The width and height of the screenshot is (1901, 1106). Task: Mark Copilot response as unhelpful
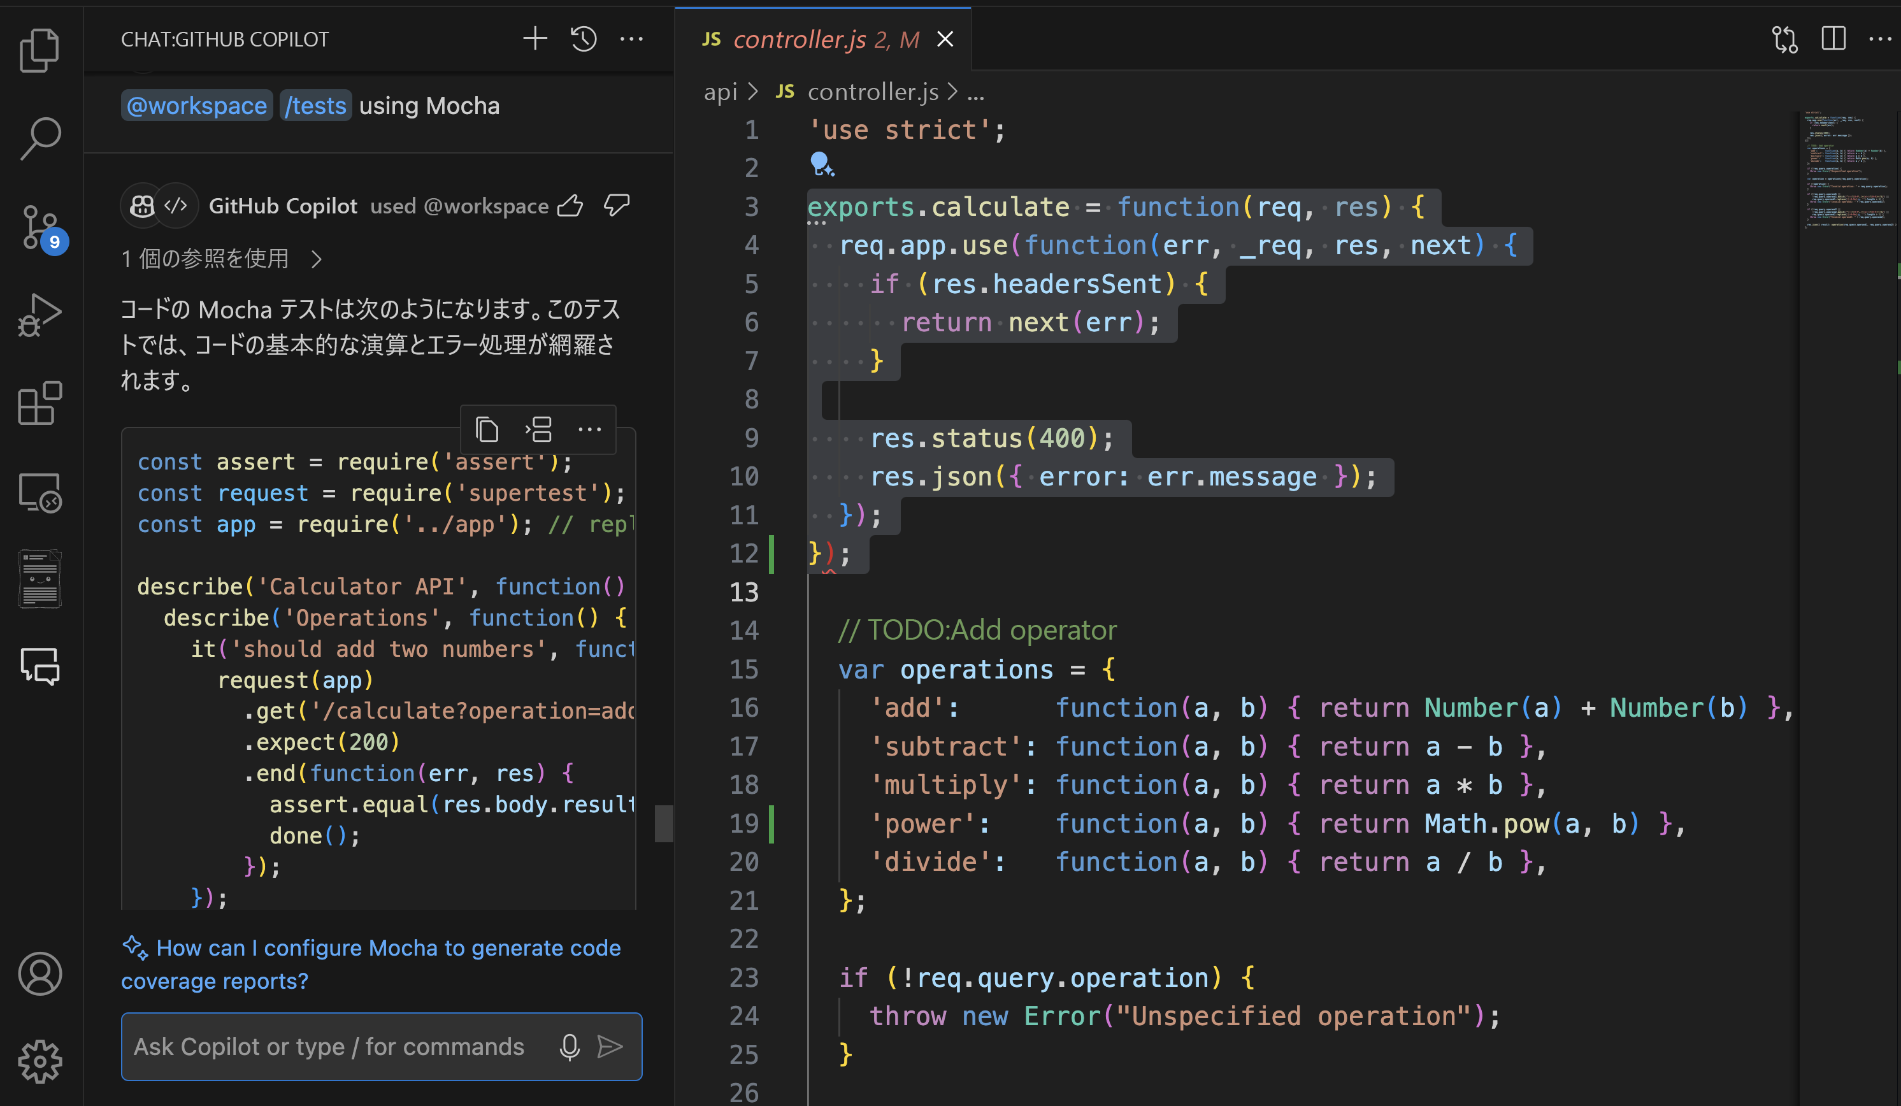click(x=616, y=206)
